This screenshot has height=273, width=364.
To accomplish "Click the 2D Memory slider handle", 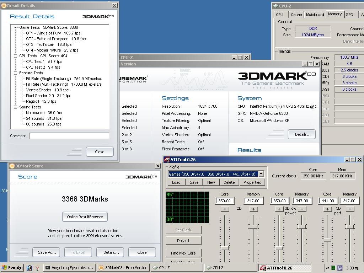I will coord(253,226).
